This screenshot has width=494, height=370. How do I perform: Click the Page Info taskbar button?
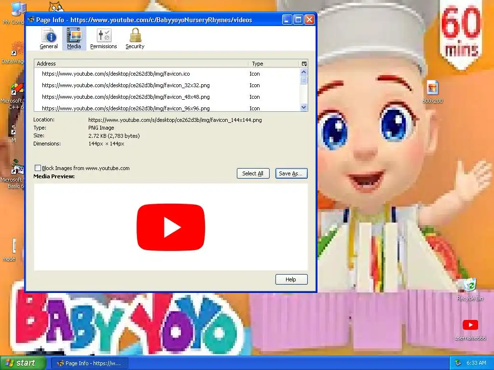(x=89, y=363)
